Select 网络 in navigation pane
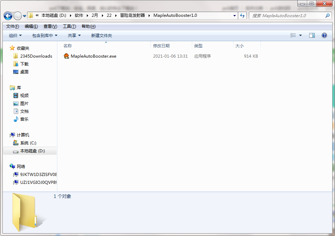335x236 pixels. pyautogui.click(x=21, y=167)
